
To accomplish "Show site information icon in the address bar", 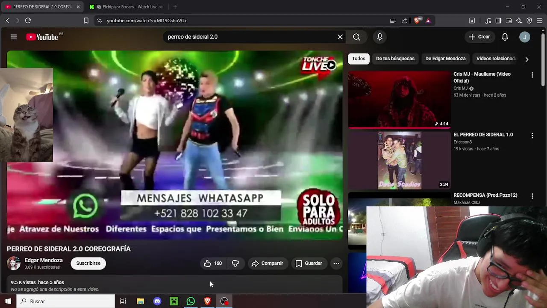I will [x=99, y=21].
